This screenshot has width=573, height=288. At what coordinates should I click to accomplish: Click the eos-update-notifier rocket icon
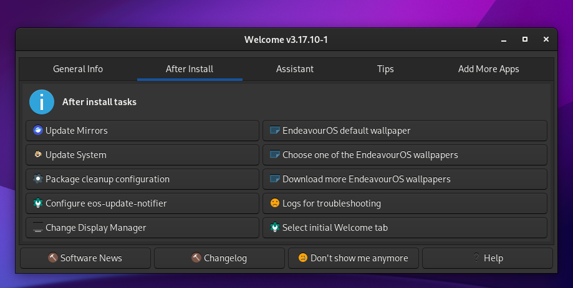pos(38,203)
